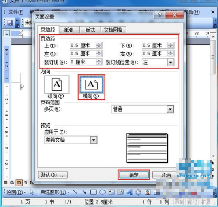Viewport: 218px width, 207px height.
Task: Open the 文件 (File) menu
Action: [16, 12]
